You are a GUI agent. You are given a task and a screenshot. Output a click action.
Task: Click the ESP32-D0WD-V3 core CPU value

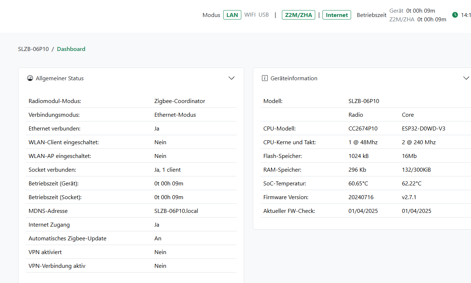[x=424, y=129]
